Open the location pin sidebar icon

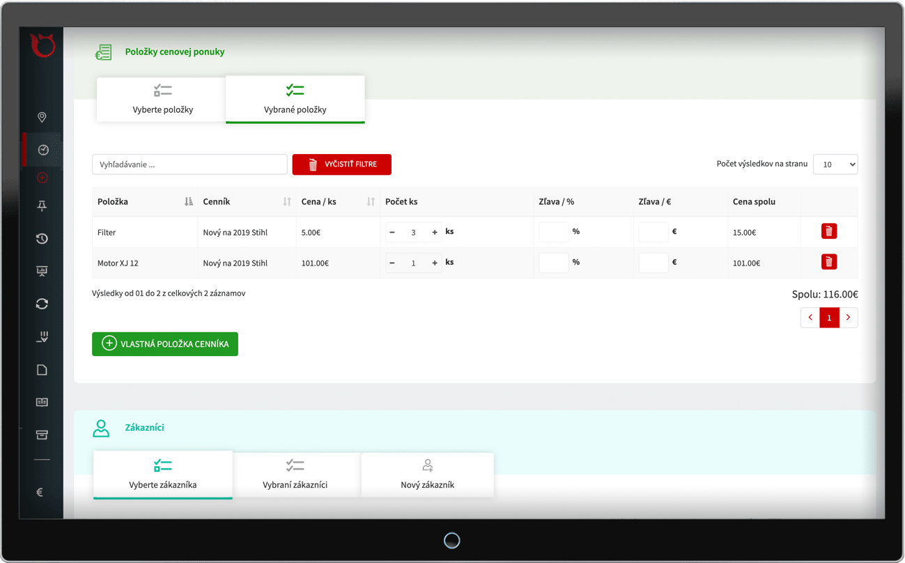click(x=42, y=117)
